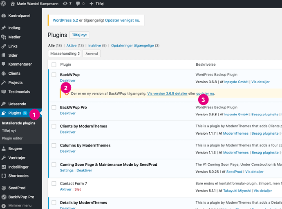The image size is (282, 209).
Task: Deactivate the BackWPup plugin
Action: tap(68, 80)
